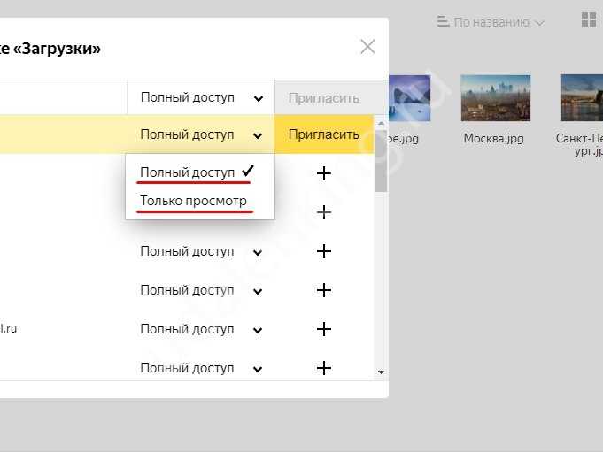Screen dimensions: 603x452
Task: Click the yellow Пригласить button
Action: [x=324, y=134]
